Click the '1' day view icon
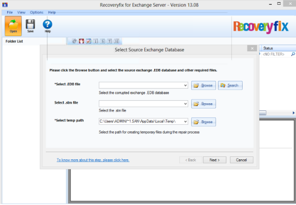This screenshot has width=296, height=205. coord(96,41)
